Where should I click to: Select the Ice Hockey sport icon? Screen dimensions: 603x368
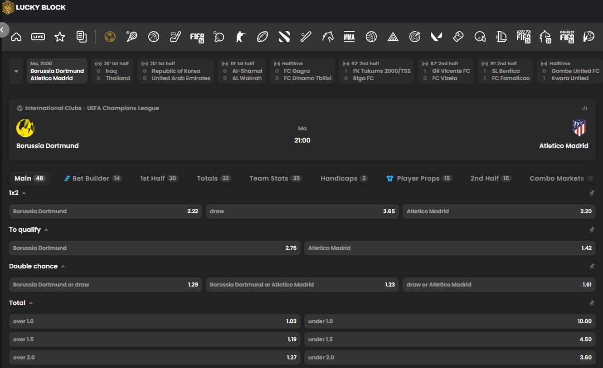(x=175, y=37)
